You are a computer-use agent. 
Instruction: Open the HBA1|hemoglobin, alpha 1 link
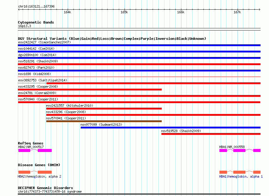point(241,176)
